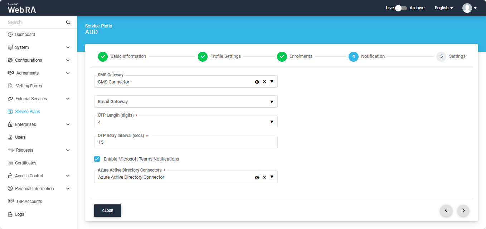Click the search magnifier icon
Screen dimensions: 486x229
point(68,22)
